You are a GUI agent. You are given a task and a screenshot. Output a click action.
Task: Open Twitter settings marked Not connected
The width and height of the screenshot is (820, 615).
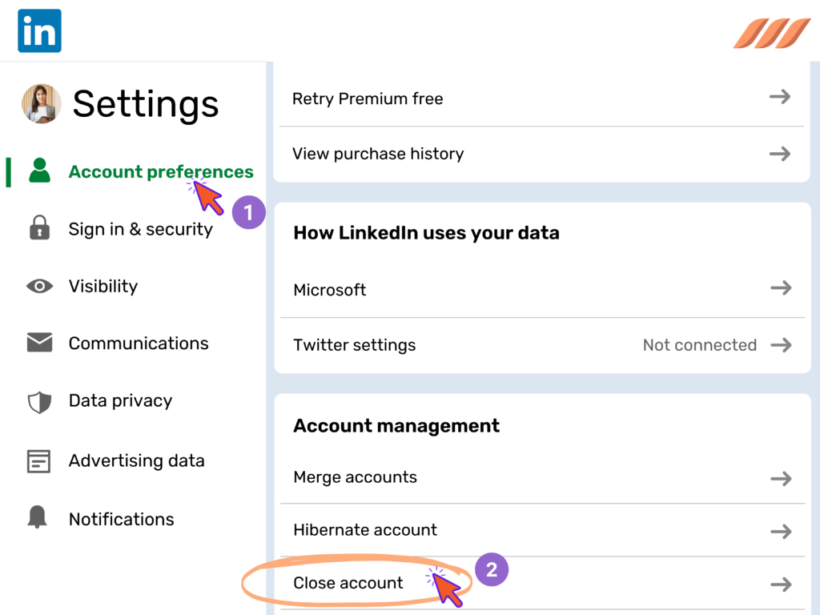click(x=700, y=344)
